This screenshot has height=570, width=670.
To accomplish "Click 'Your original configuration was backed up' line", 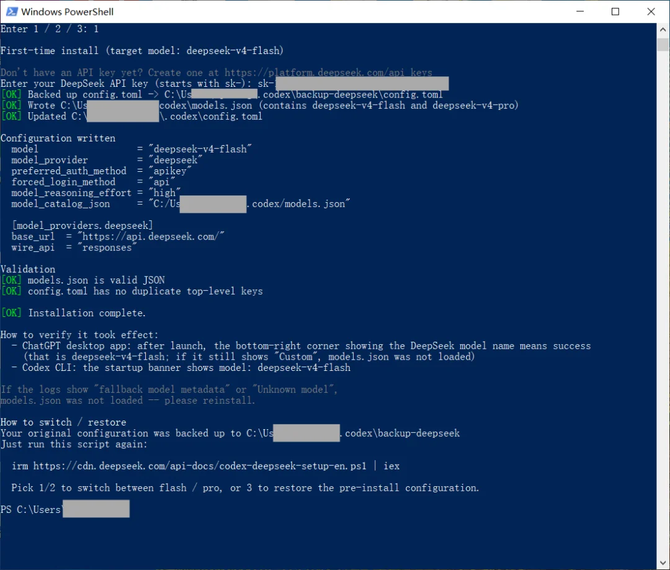I will click(x=230, y=434).
